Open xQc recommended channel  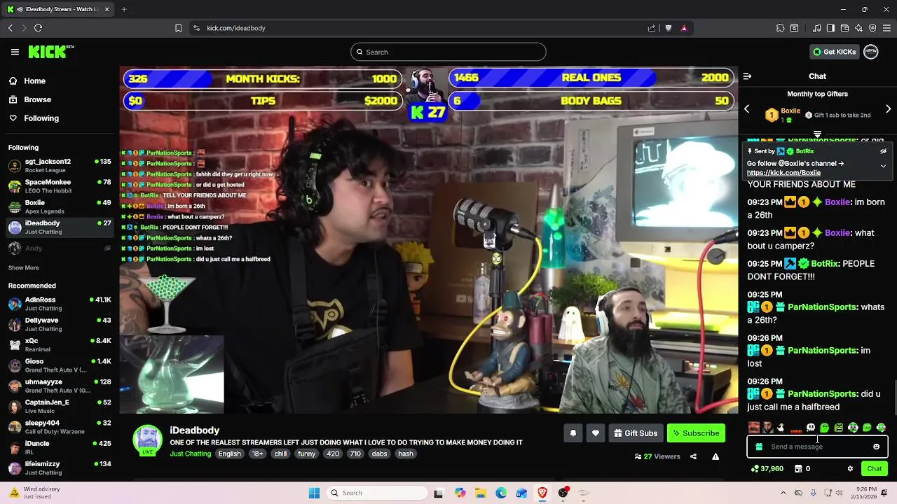tap(60, 344)
